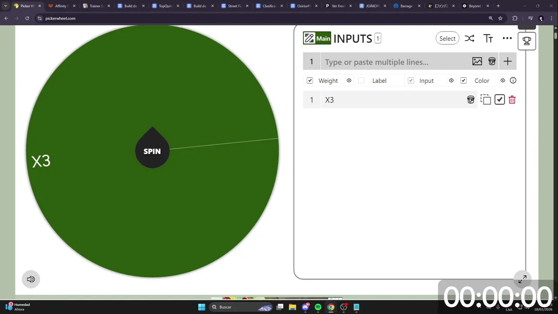558x314 pixels.
Task: Enable the Label checkbox
Action: [361, 81]
